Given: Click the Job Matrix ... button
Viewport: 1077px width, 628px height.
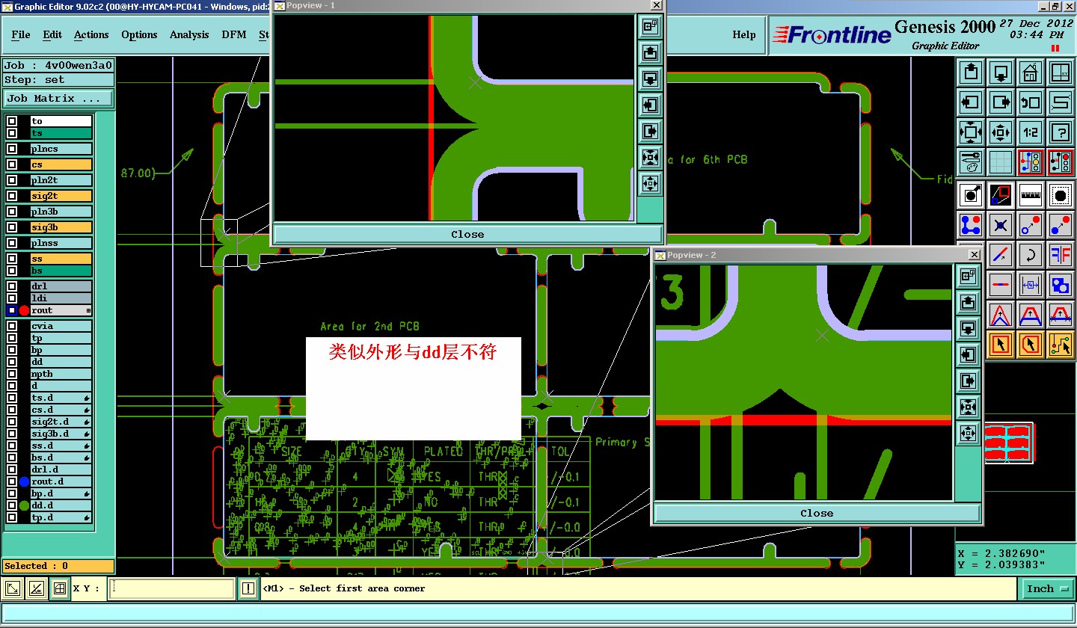Looking at the screenshot, I should [59, 98].
